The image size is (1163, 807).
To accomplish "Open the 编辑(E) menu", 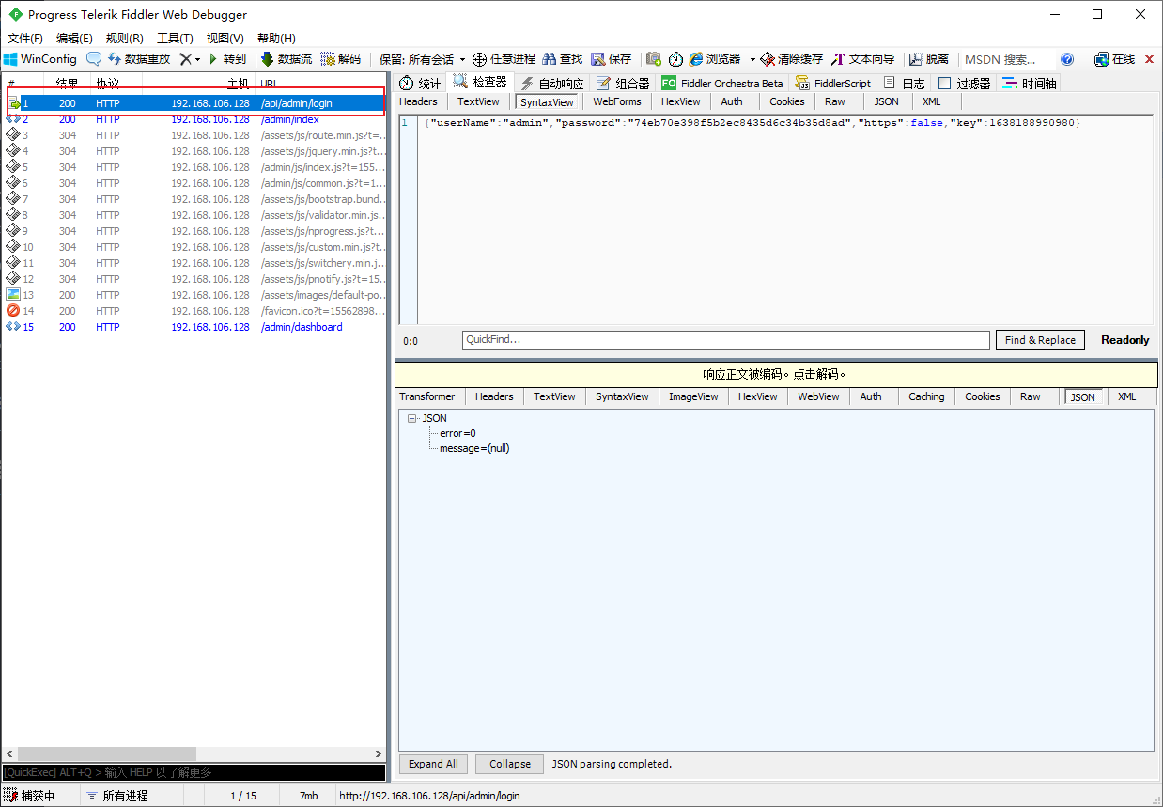I will tap(74, 39).
